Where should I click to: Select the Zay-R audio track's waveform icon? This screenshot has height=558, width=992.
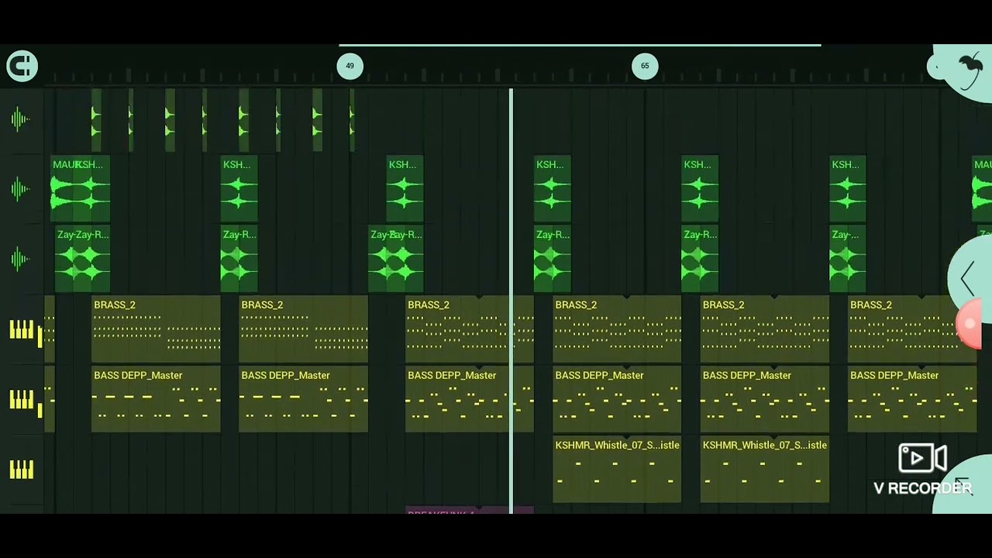[x=21, y=259]
